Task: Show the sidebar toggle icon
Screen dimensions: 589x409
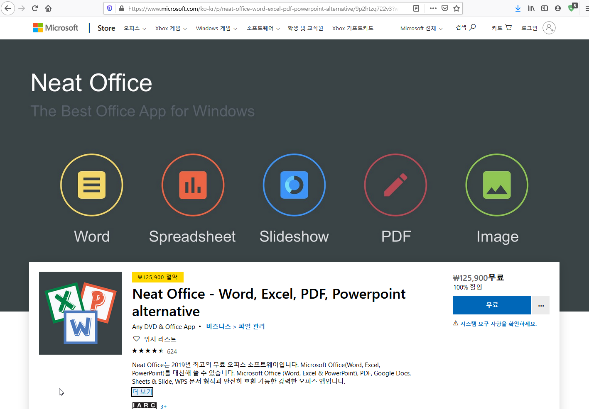Action: click(x=545, y=8)
